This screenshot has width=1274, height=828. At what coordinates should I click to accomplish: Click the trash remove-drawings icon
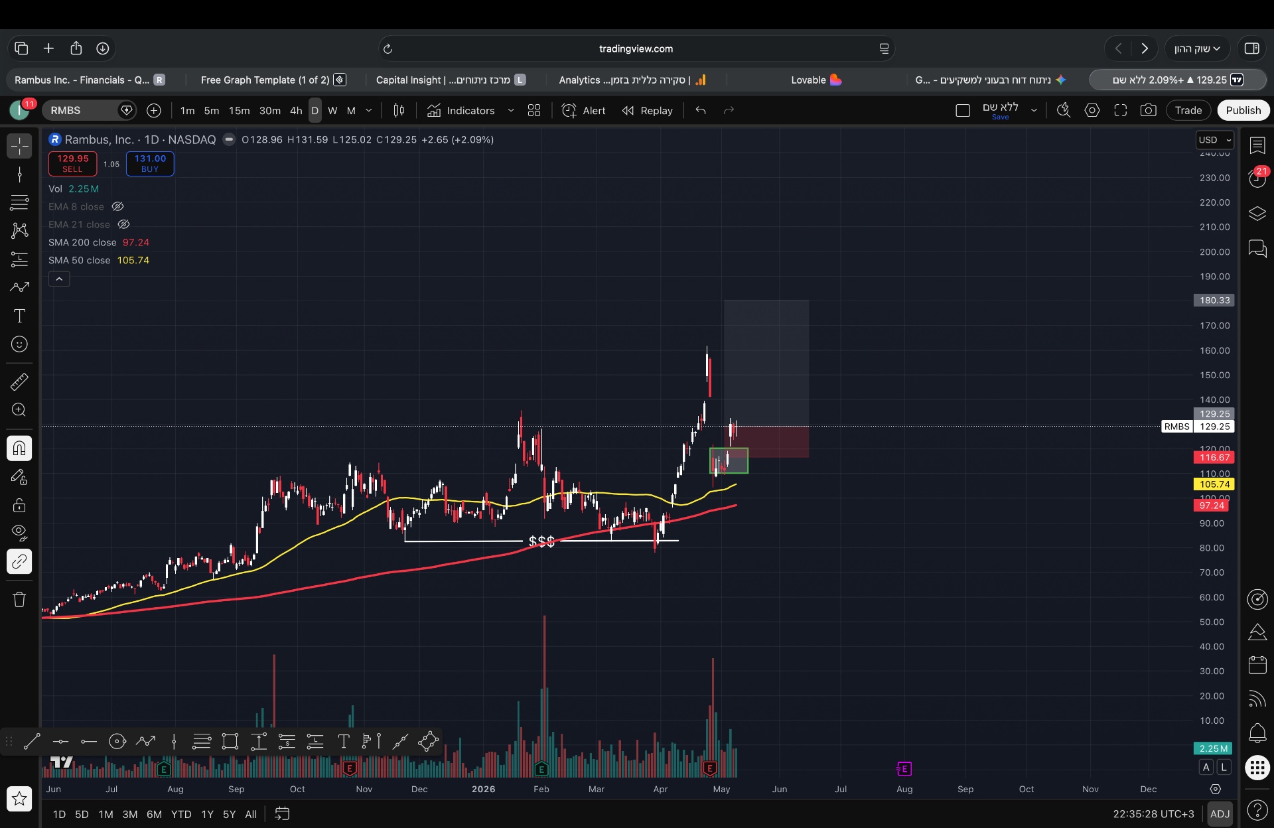[x=19, y=600]
